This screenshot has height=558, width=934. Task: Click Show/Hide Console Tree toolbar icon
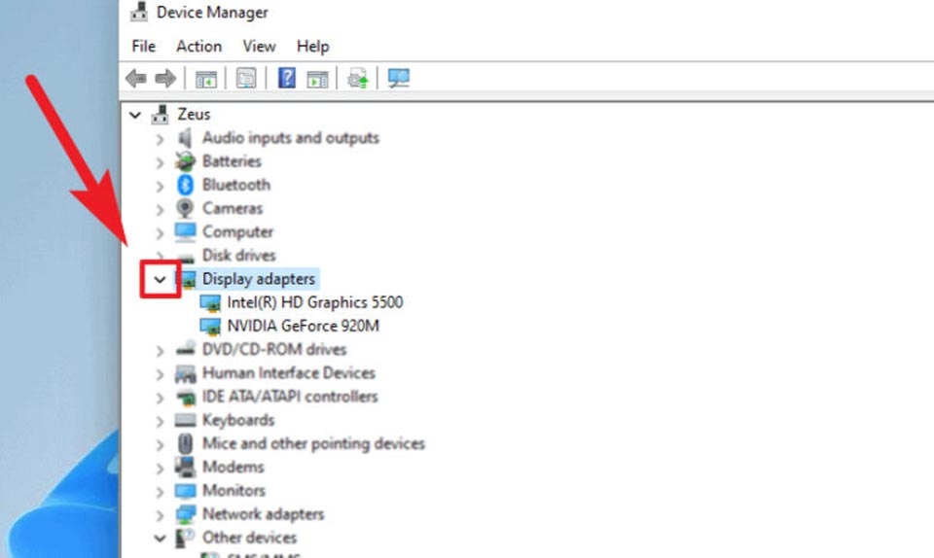(205, 79)
